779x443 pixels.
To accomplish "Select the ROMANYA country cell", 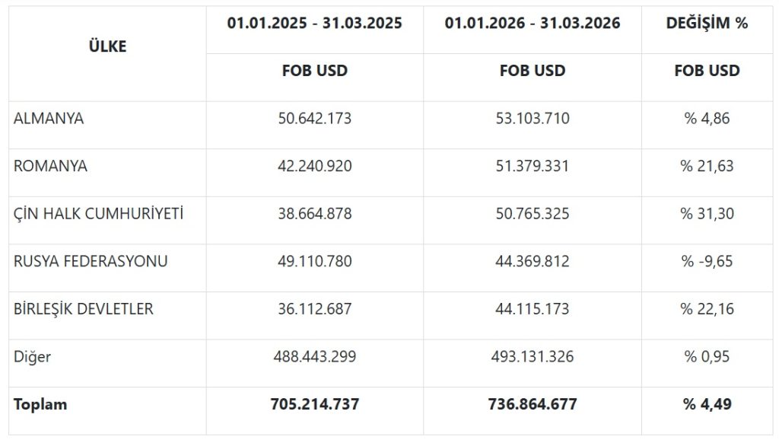I will pyautogui.click(x=50, y=166).
